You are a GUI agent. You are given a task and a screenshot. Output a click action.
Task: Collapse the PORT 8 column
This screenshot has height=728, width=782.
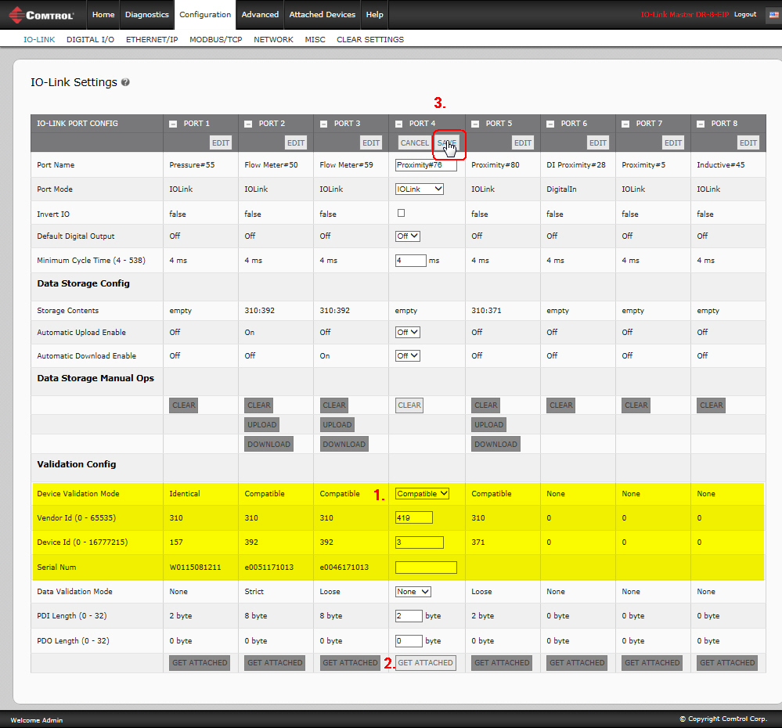point(701,124)
